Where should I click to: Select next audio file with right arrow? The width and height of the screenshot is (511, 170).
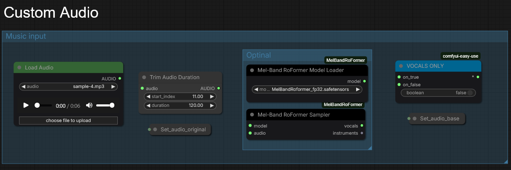(x=113, y=86)
